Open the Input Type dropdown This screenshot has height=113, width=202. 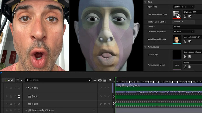point(183,7)
